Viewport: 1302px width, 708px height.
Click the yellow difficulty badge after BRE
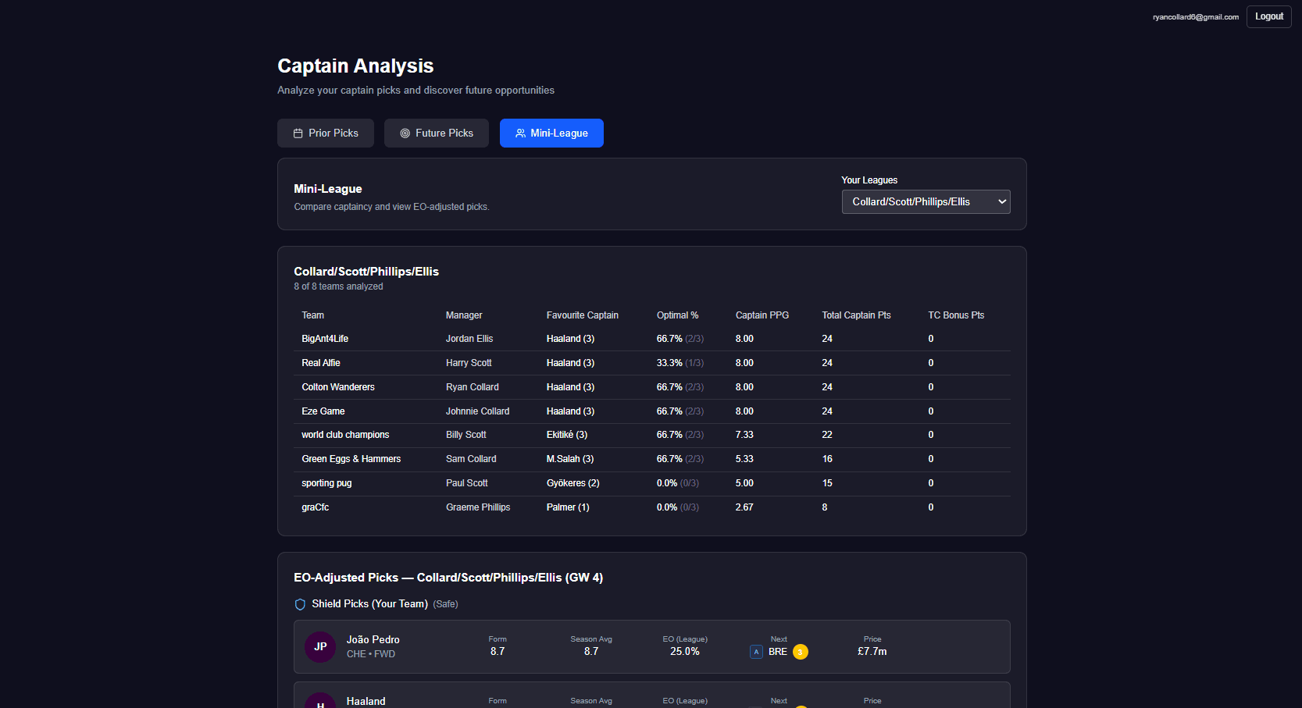[800, 652]
